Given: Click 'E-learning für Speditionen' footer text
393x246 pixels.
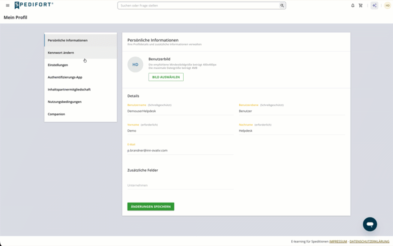Looking at the screenshot, I should click(309, 241).
